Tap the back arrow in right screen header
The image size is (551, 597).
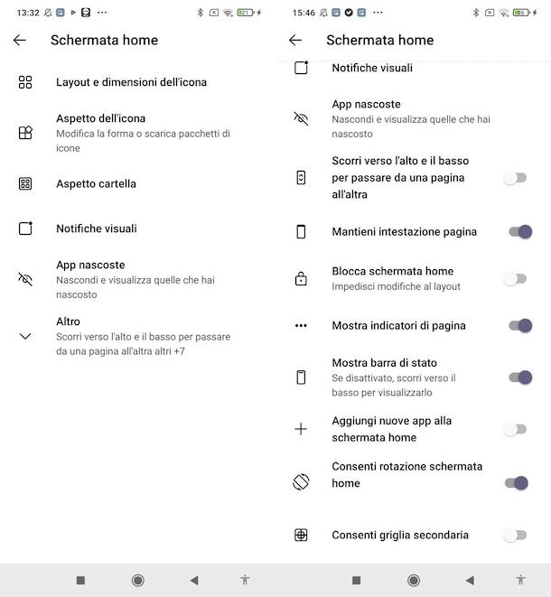click(x=295, y=40)
